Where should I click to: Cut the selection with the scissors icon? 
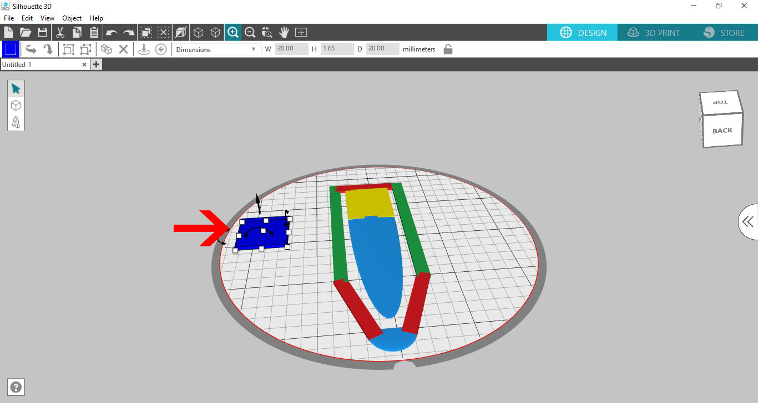[x=60, y=32]
